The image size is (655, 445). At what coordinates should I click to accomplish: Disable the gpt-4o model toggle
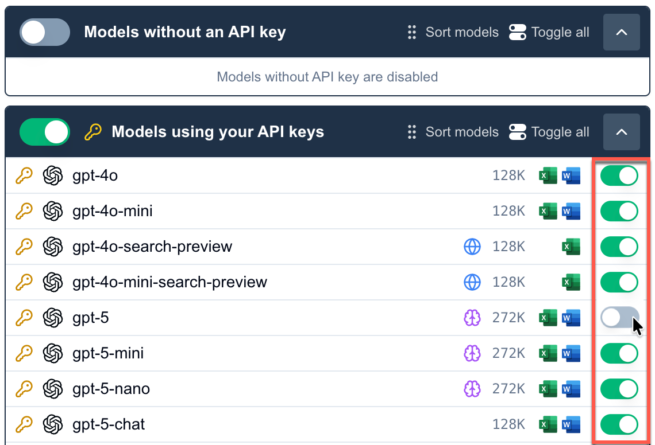pos(619,175)
